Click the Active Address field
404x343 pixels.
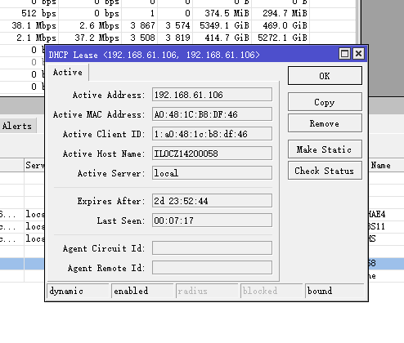(212, 95)
